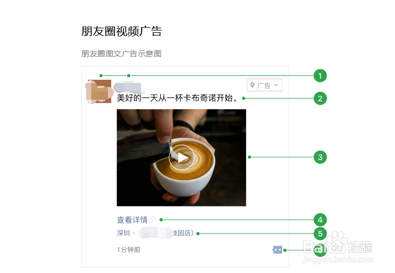The height and width of the screenshot is (273, 395).
Task: Click the 1分钟前 timestamp
Action: click(x=128, y=250)
